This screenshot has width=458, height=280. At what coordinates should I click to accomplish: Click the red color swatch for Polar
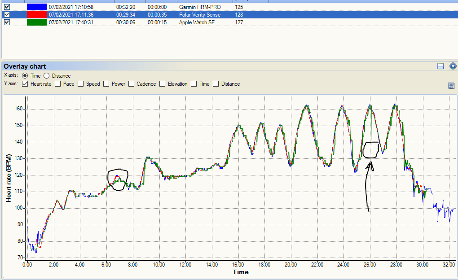[36, 15]
